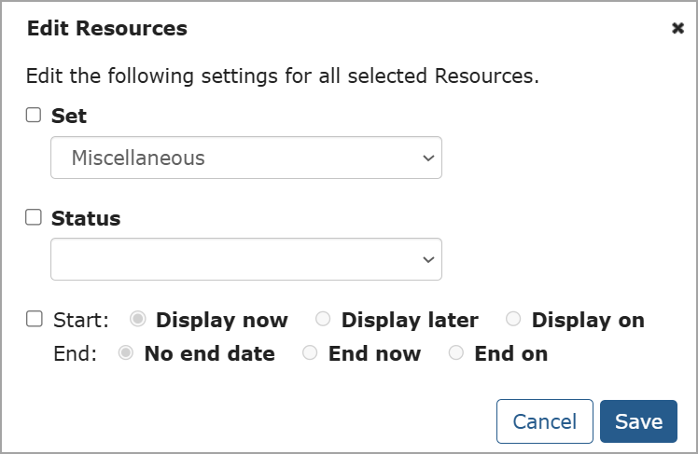Image resolution: width=698 pixels, height=454 pixels.
Task: Click the instruction text about selected Resources
Action: coord(282,76)
